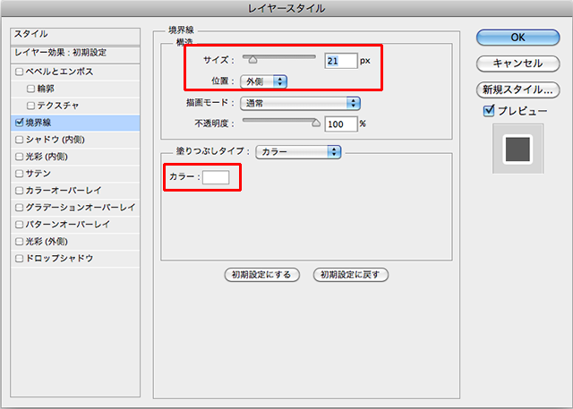Open the white カラー swatch
The width and height of the screenshot is (573, 409).
tap(216, 177)
